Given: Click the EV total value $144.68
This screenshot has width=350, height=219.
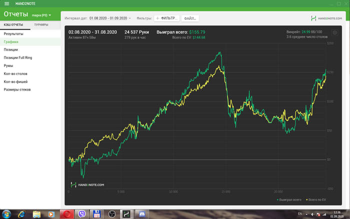Looking at the screenshot, I should [x=199, y=37].
